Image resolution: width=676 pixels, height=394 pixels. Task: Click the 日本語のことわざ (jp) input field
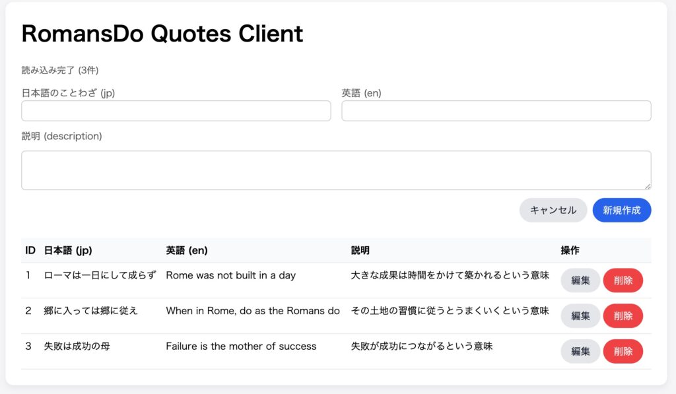[176, 111]
